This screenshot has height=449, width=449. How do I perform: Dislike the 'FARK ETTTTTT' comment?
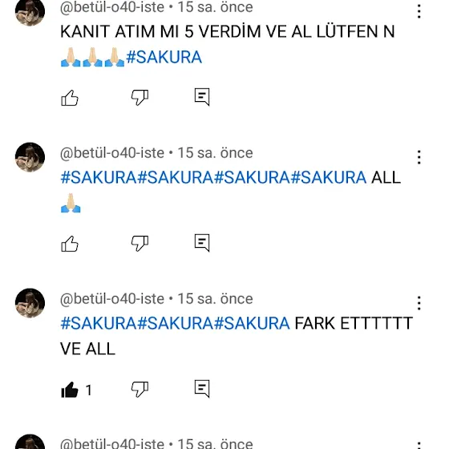(x=140, y=390)
